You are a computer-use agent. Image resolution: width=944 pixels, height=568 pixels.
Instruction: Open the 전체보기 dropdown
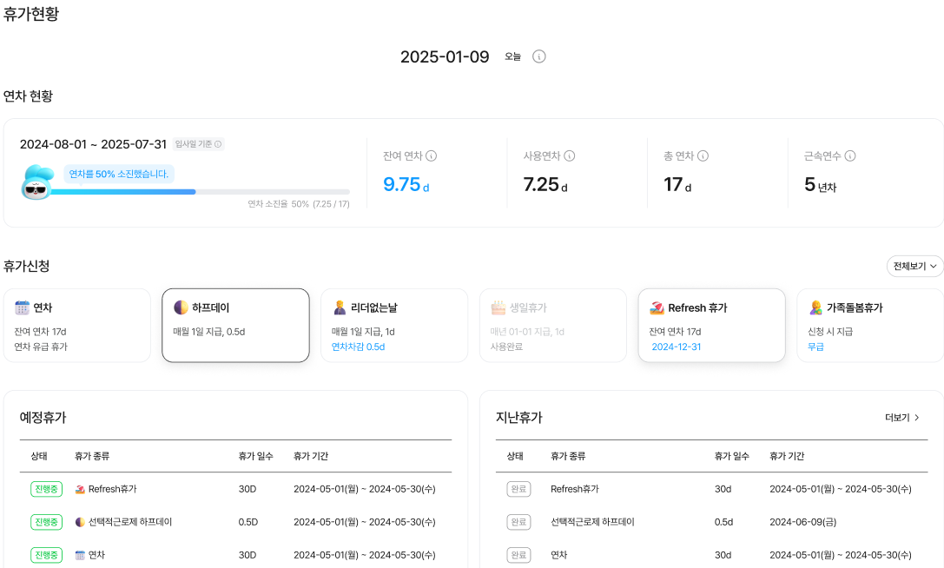[x=914, y=266]
